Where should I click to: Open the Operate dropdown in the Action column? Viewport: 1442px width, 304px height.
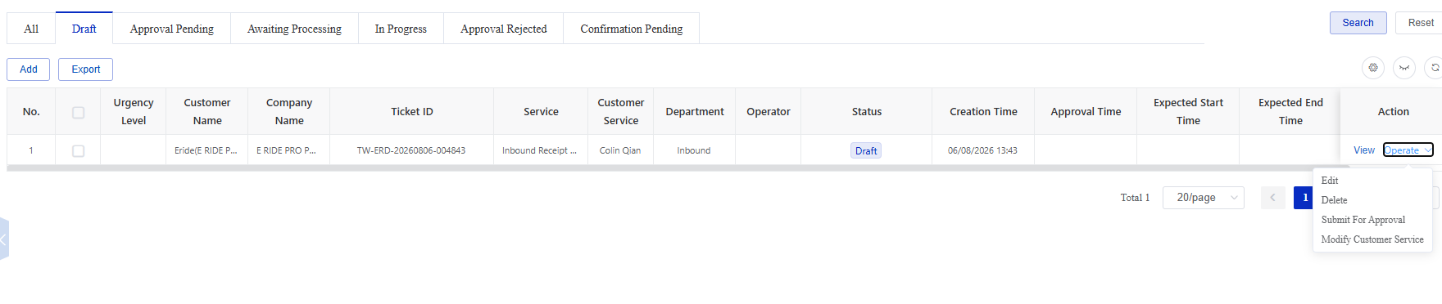point(1408,150)
